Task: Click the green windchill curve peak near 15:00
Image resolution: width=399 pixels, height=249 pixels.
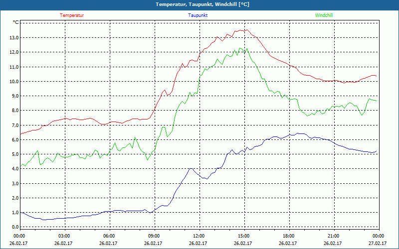Action: pos(240,48)
